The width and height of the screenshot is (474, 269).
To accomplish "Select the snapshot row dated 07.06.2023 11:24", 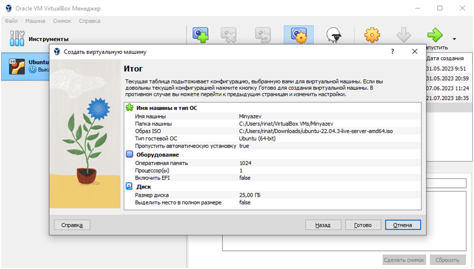I will click(x=448, y=88).
